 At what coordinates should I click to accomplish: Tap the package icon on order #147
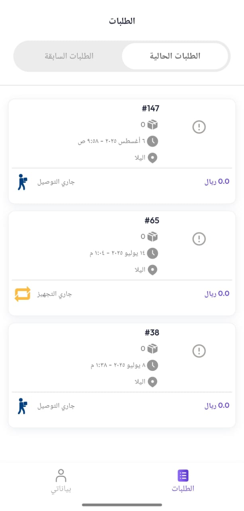coord(153,125)
